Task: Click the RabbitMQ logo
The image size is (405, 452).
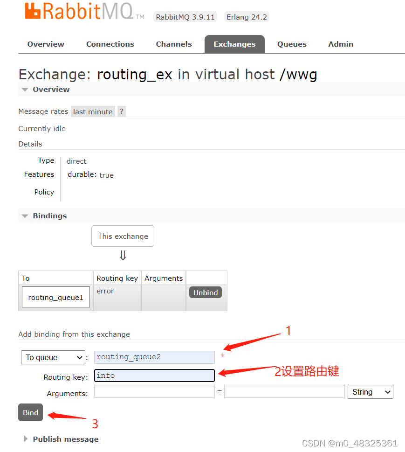Action: [84, 11]
